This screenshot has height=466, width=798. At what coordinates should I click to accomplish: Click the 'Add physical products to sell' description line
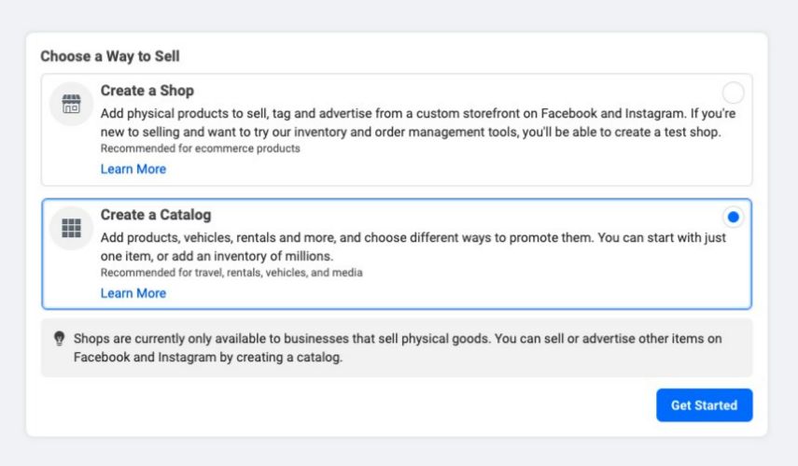click(418, 113)
